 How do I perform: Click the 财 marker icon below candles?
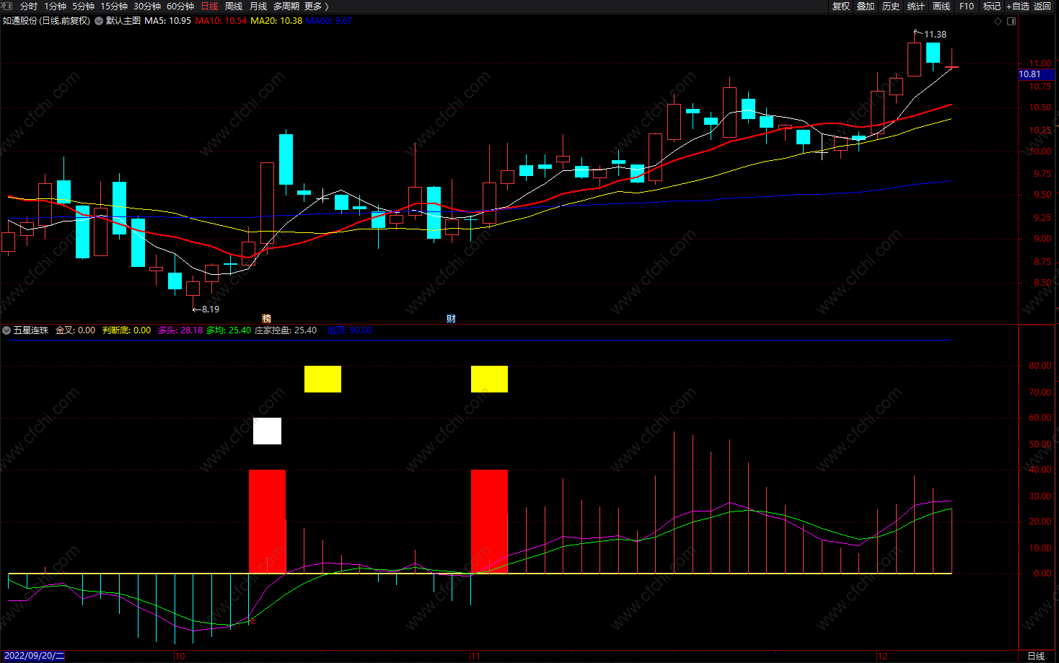click(451, 318)
